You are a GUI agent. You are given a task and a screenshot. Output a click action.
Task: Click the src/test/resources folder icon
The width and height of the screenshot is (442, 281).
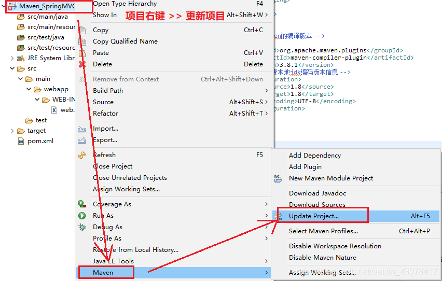21,48
